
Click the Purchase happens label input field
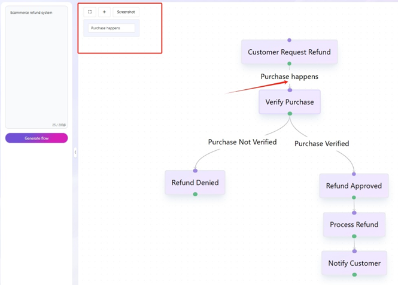(x=111, y=28)
